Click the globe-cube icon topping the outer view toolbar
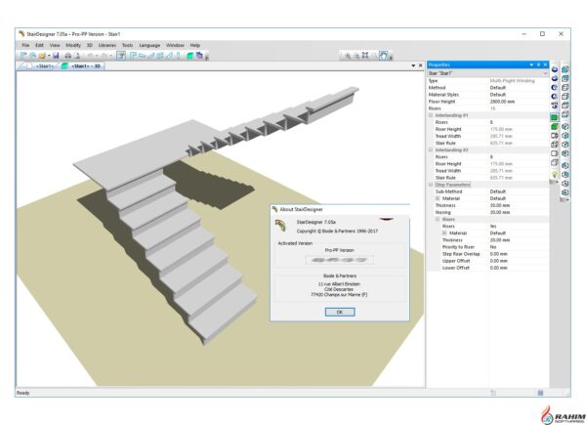This screenshot has height=425, width=586. click(565, 69)
